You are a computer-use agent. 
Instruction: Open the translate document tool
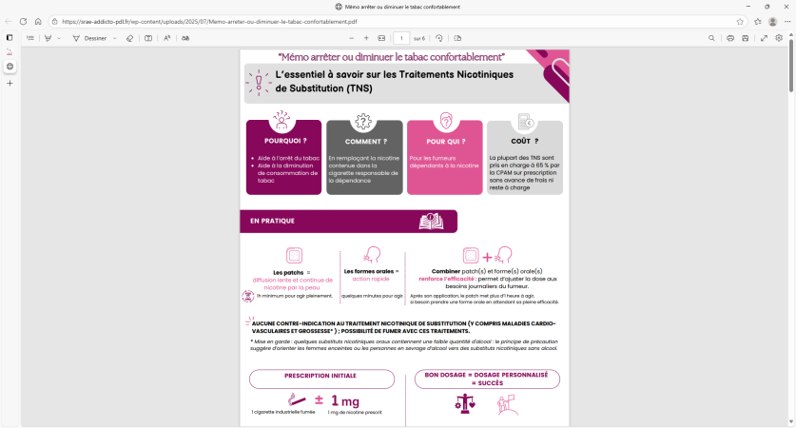click(185, 38)
